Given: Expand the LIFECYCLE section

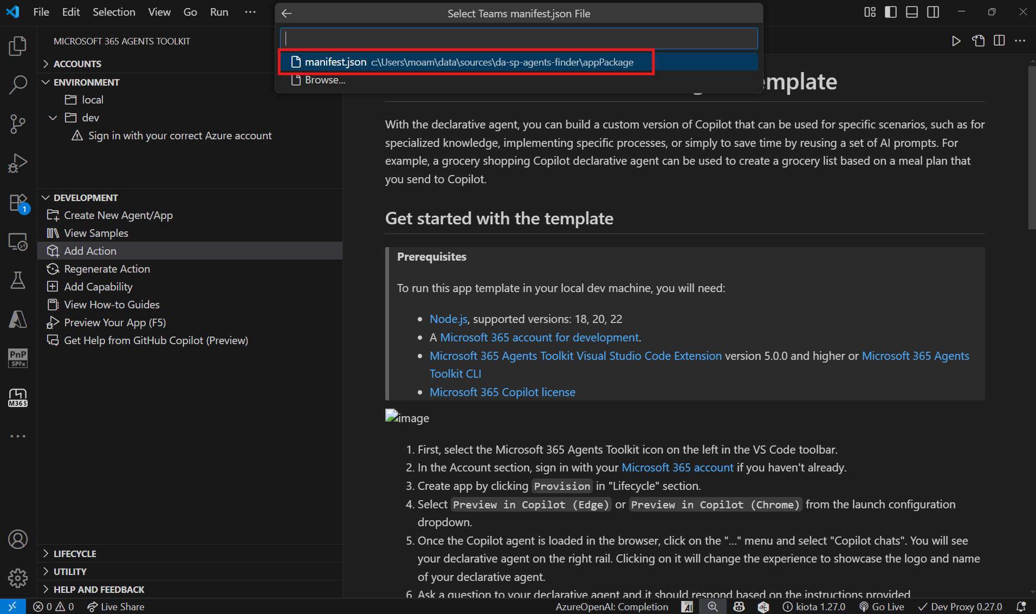Looking at the screenshot, I should (190, 554).
